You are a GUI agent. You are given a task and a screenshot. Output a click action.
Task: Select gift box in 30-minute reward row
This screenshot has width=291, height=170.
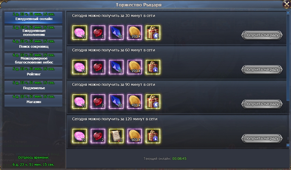point(153,33)
